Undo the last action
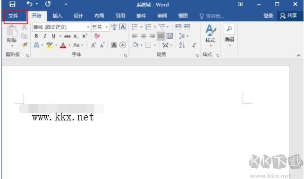304x179 pixels. (x=29, y=4)
